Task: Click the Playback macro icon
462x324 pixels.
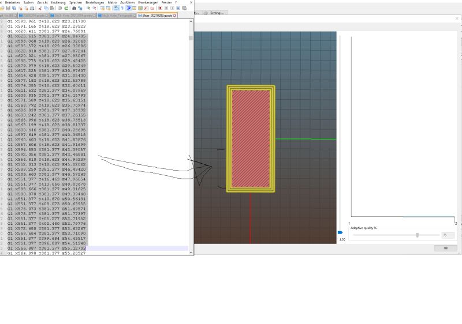Action: point(172,8)
